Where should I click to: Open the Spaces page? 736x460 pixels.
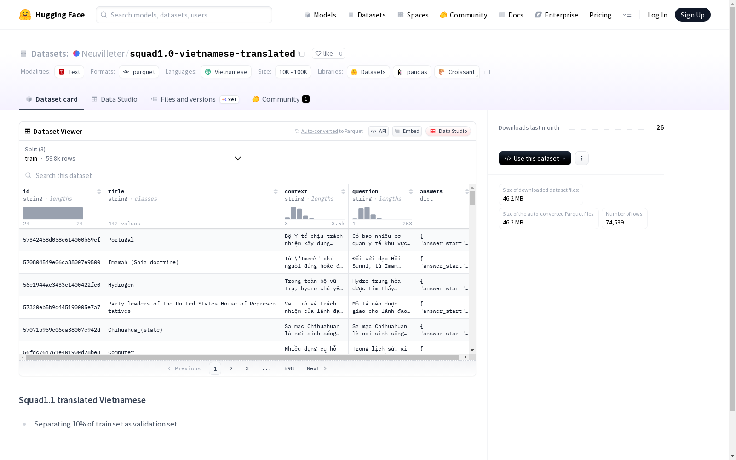[x=413, y=15]
